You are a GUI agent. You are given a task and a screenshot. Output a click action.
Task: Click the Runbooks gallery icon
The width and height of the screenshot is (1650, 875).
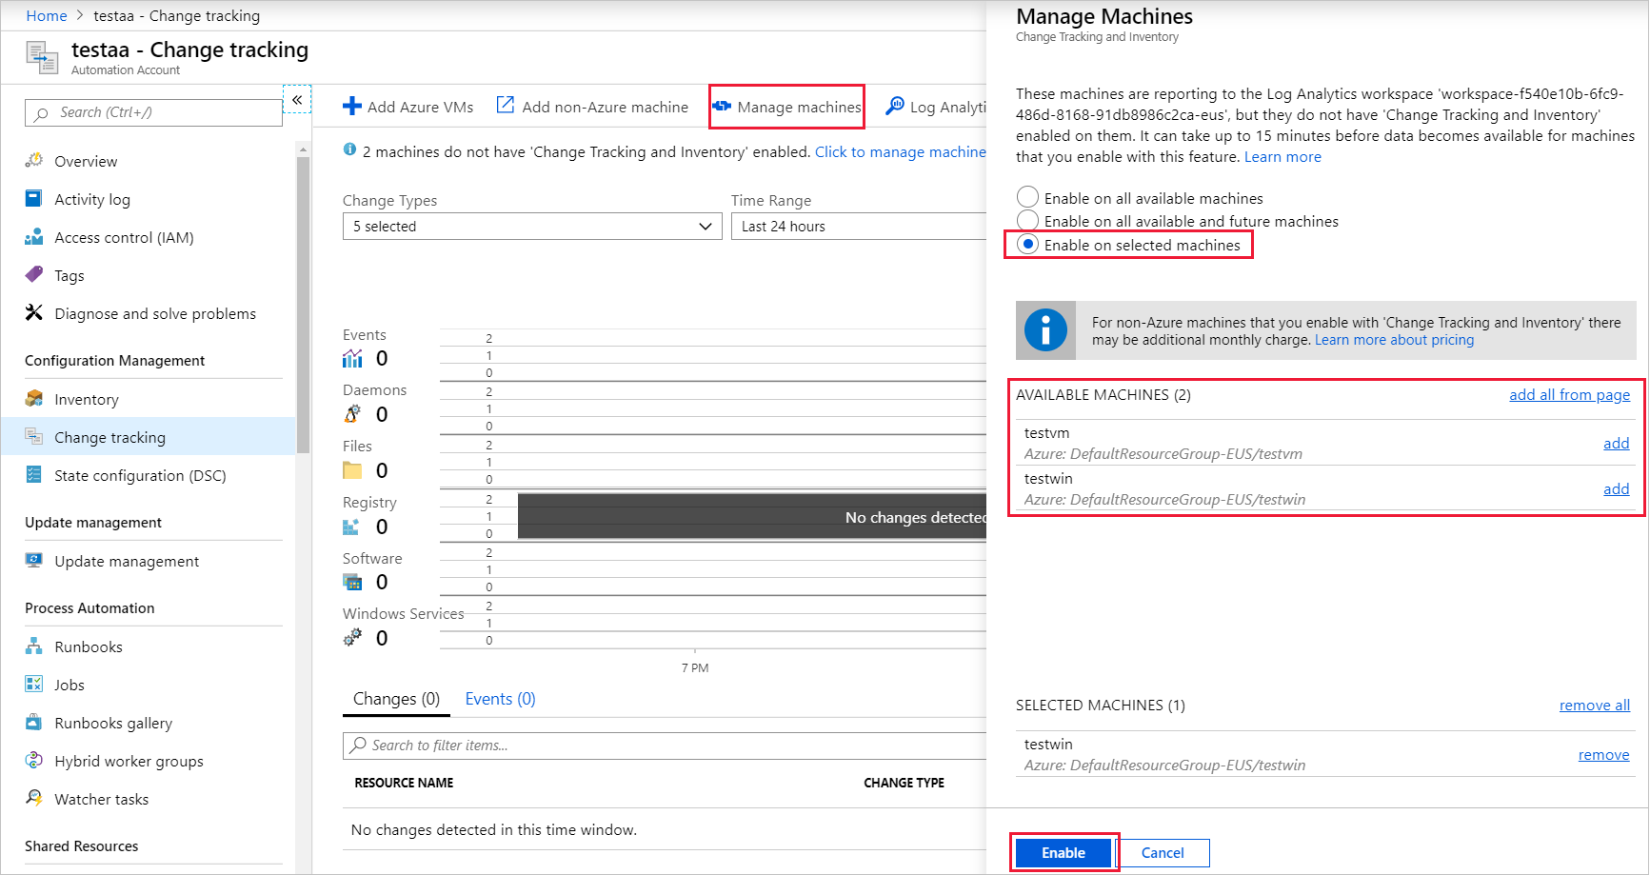(x=34, y=722)
